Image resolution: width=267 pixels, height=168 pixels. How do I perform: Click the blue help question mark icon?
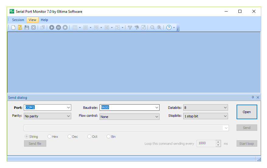pyautogui.click(x=169, y=27)
